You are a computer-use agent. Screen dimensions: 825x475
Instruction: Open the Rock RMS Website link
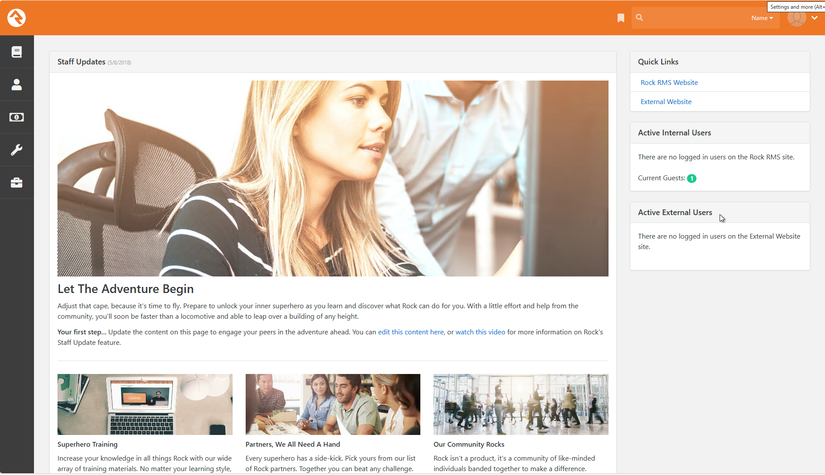point(669,83)
